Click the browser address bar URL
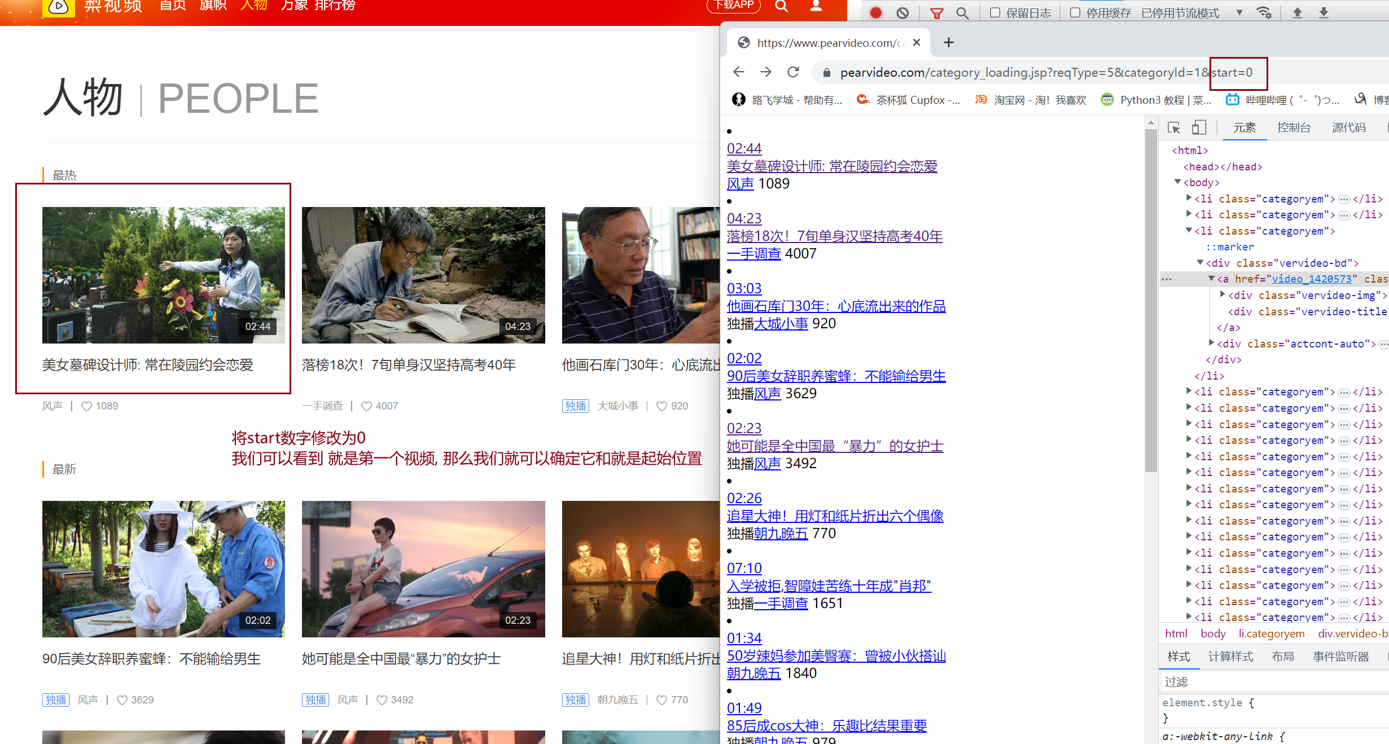 [1046, 72]
